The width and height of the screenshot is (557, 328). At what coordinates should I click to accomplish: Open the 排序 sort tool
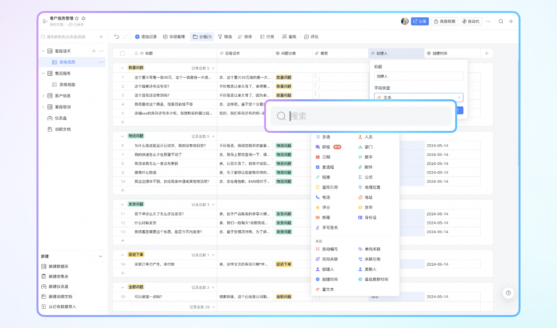[x=245, y=36]
